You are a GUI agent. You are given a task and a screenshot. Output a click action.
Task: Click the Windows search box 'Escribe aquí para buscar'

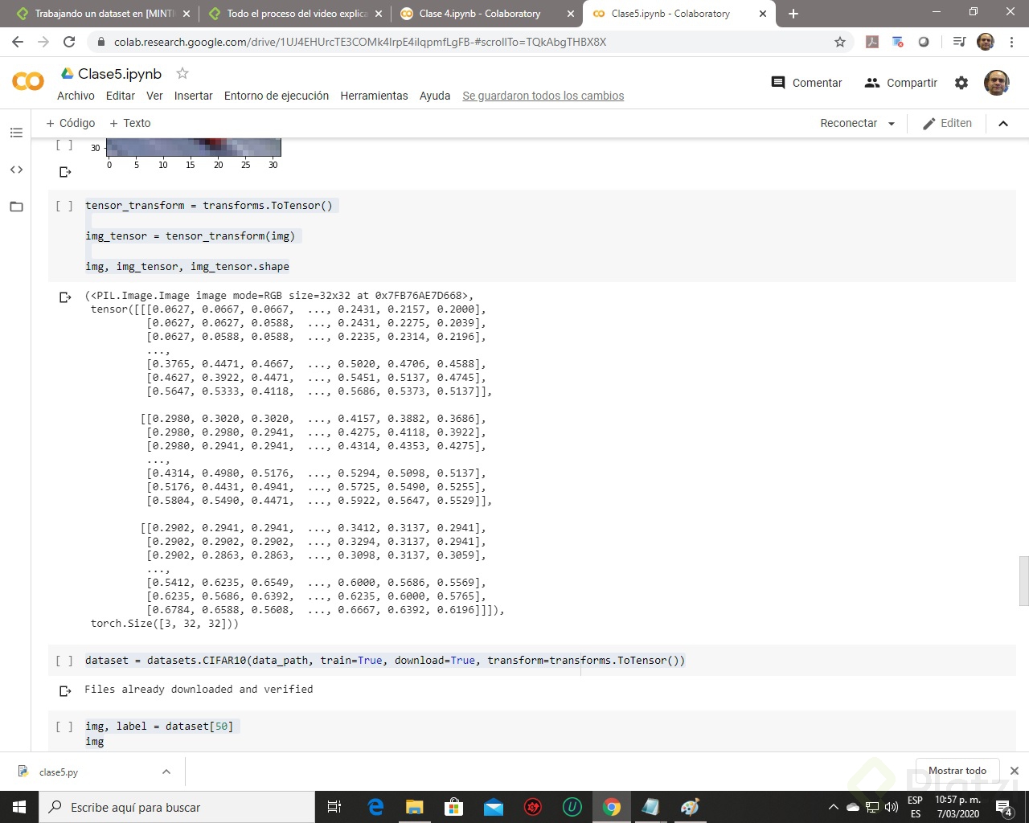177,807
